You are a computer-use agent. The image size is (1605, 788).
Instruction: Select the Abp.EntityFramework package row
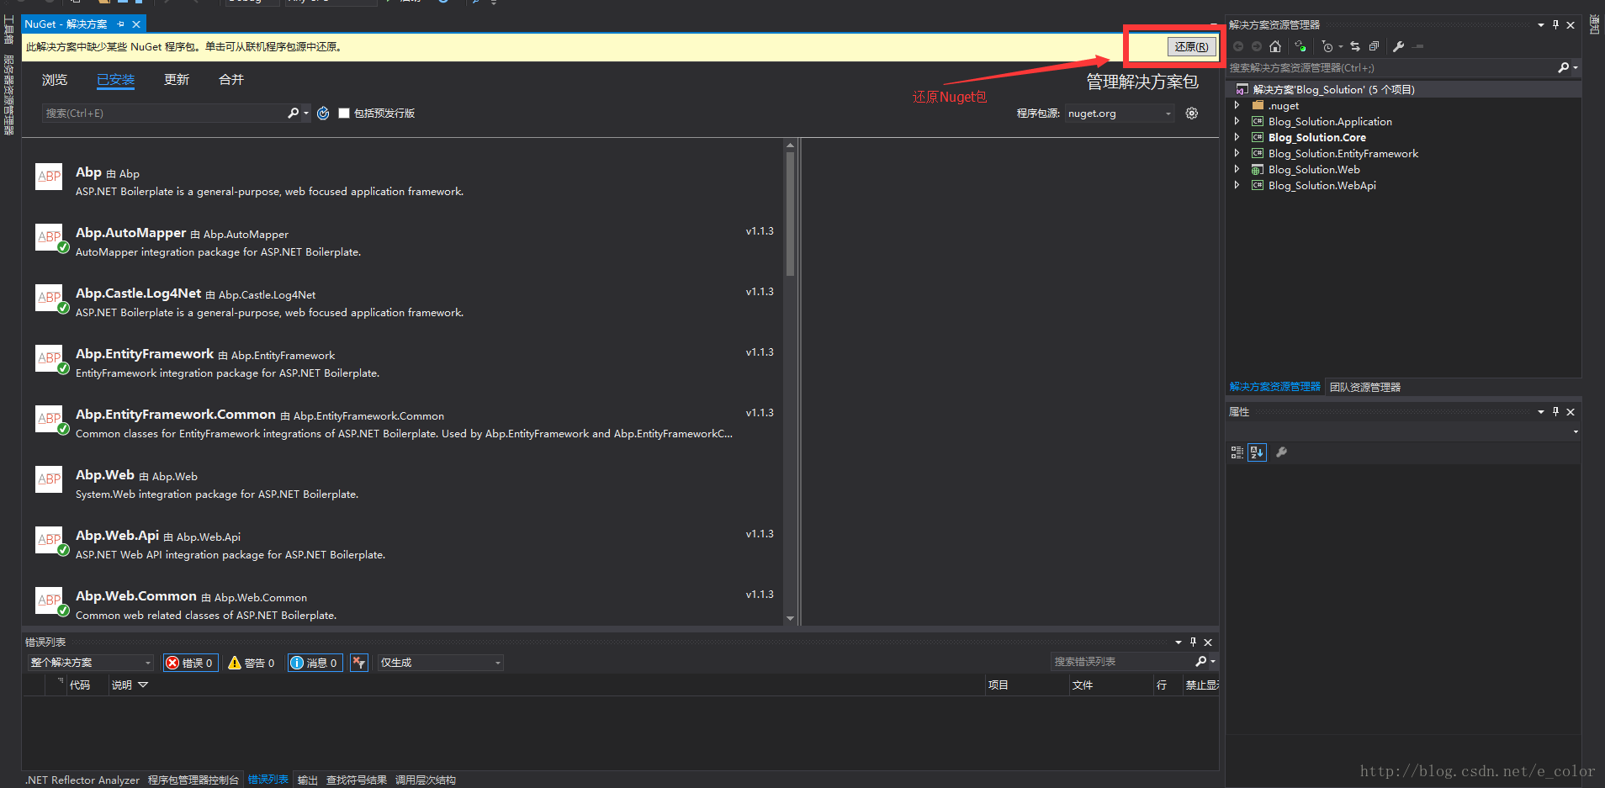404,363
